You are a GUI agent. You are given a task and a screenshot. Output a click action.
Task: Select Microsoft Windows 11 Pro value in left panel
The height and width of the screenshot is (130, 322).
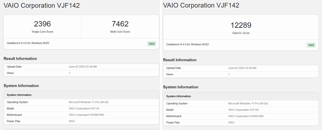click(88, 102)
